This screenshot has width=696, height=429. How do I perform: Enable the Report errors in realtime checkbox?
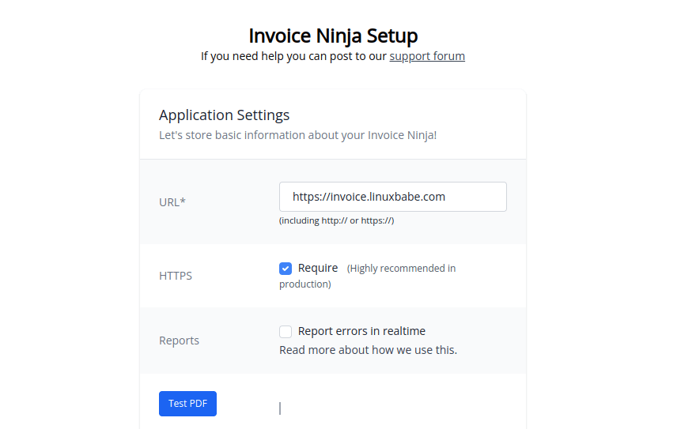point(286,332)
